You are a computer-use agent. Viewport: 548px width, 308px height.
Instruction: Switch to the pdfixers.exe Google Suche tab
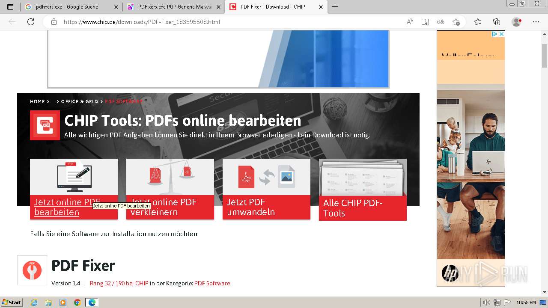(x=71, y=7)
